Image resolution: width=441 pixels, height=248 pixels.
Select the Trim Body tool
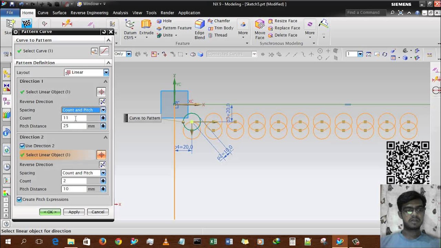(x=220, y=28)
